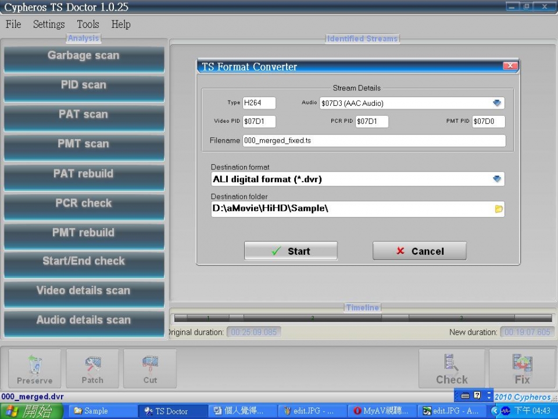The height and width of the screenshot is (419, 558).
Task: Click the Preserve trash icon button
Action: coord(34,368)
